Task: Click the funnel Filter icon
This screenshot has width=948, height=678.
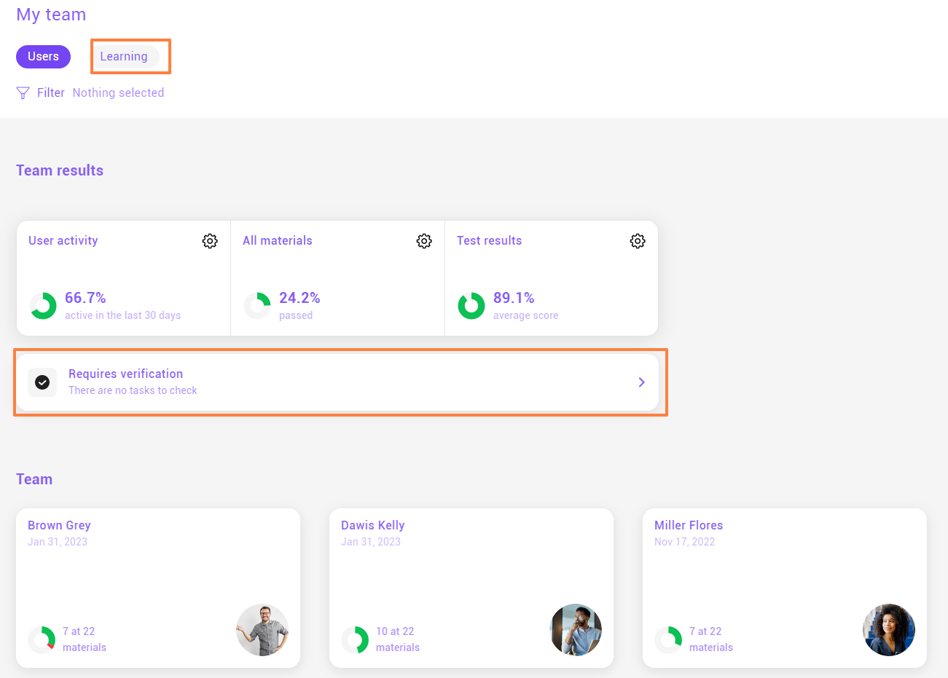Action: 23,93
